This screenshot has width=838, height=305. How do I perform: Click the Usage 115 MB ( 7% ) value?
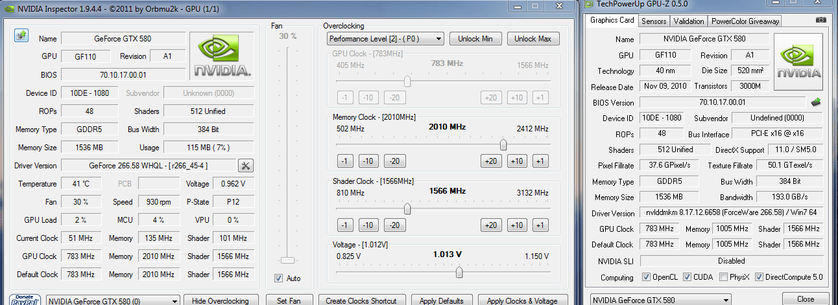coord(209,148)
